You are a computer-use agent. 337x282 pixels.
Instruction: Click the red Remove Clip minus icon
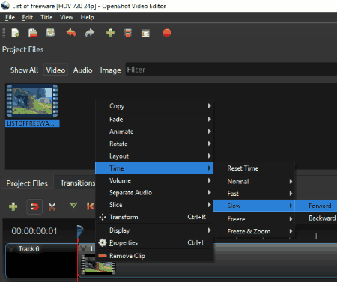click(x=103, y=256)
